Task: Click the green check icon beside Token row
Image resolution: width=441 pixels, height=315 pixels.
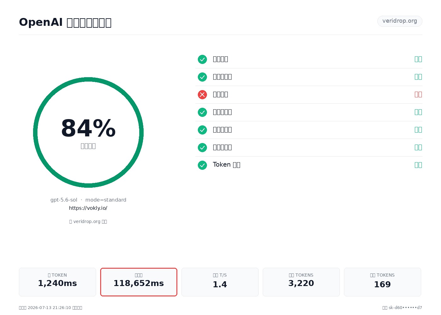Action: point(202,165)
